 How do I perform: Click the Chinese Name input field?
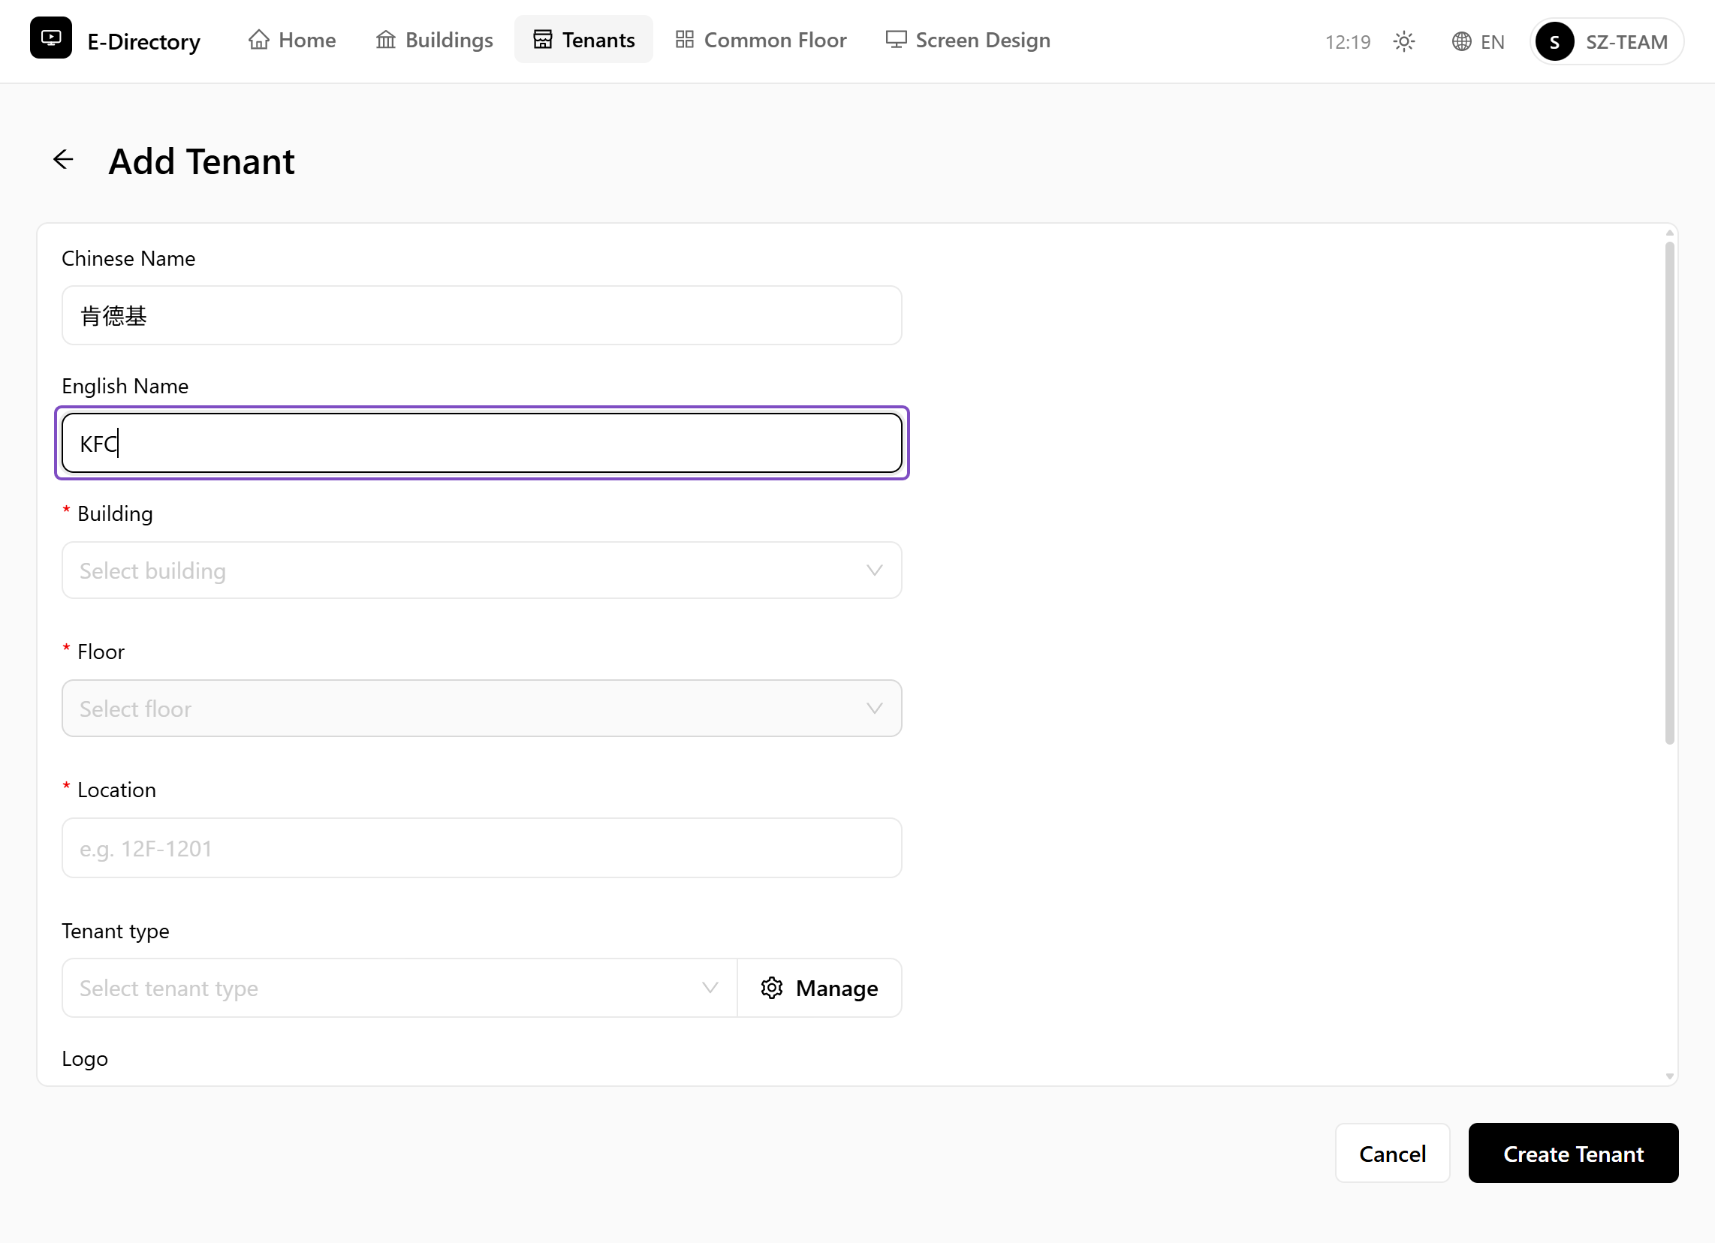click(481, 315)
